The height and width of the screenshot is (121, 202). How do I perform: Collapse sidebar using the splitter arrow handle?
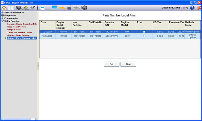(x=38, y=66)
